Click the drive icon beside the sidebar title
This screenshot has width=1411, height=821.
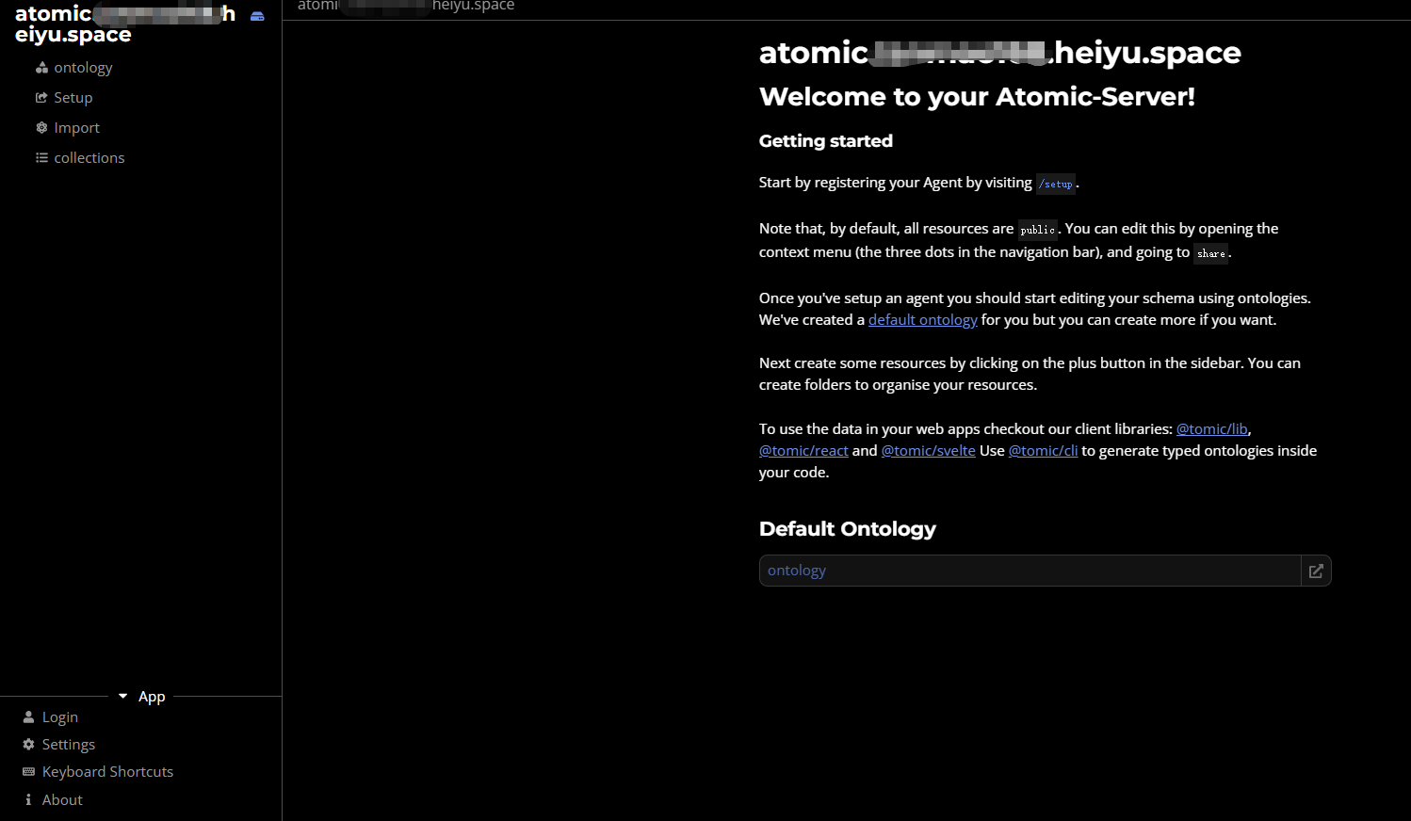(x=257, y=16)
